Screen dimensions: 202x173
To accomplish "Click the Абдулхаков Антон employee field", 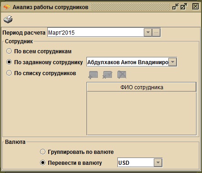I will (128, 62).
